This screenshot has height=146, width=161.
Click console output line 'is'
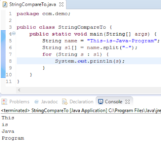pos(5,125)
